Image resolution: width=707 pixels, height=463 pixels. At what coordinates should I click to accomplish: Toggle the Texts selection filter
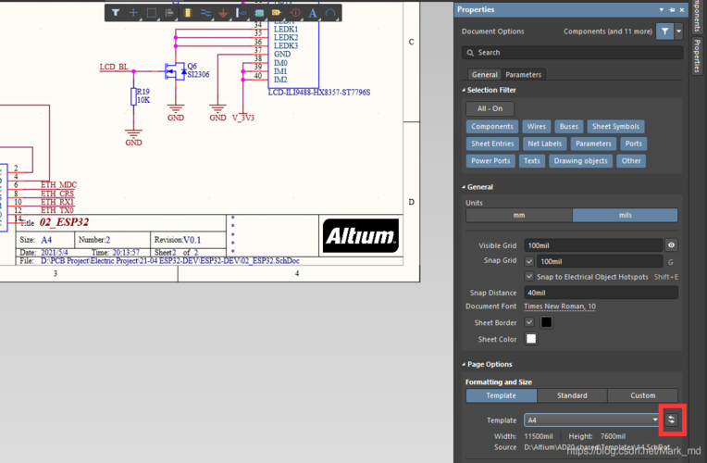tap(531, 160)
